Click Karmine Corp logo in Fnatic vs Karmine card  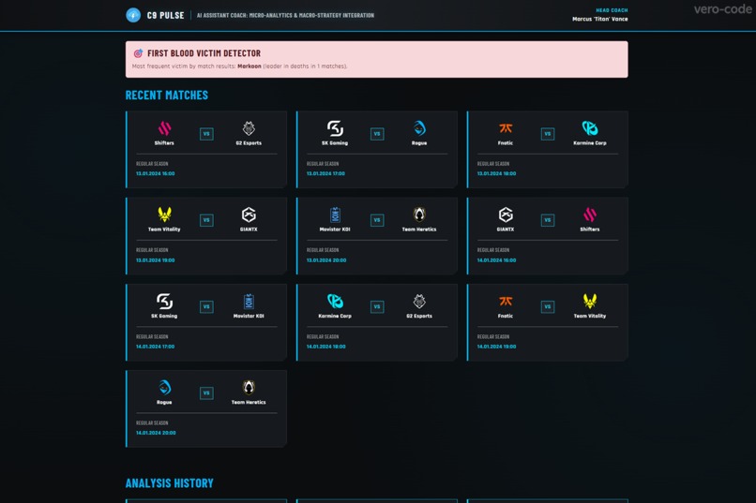(590, 128)
